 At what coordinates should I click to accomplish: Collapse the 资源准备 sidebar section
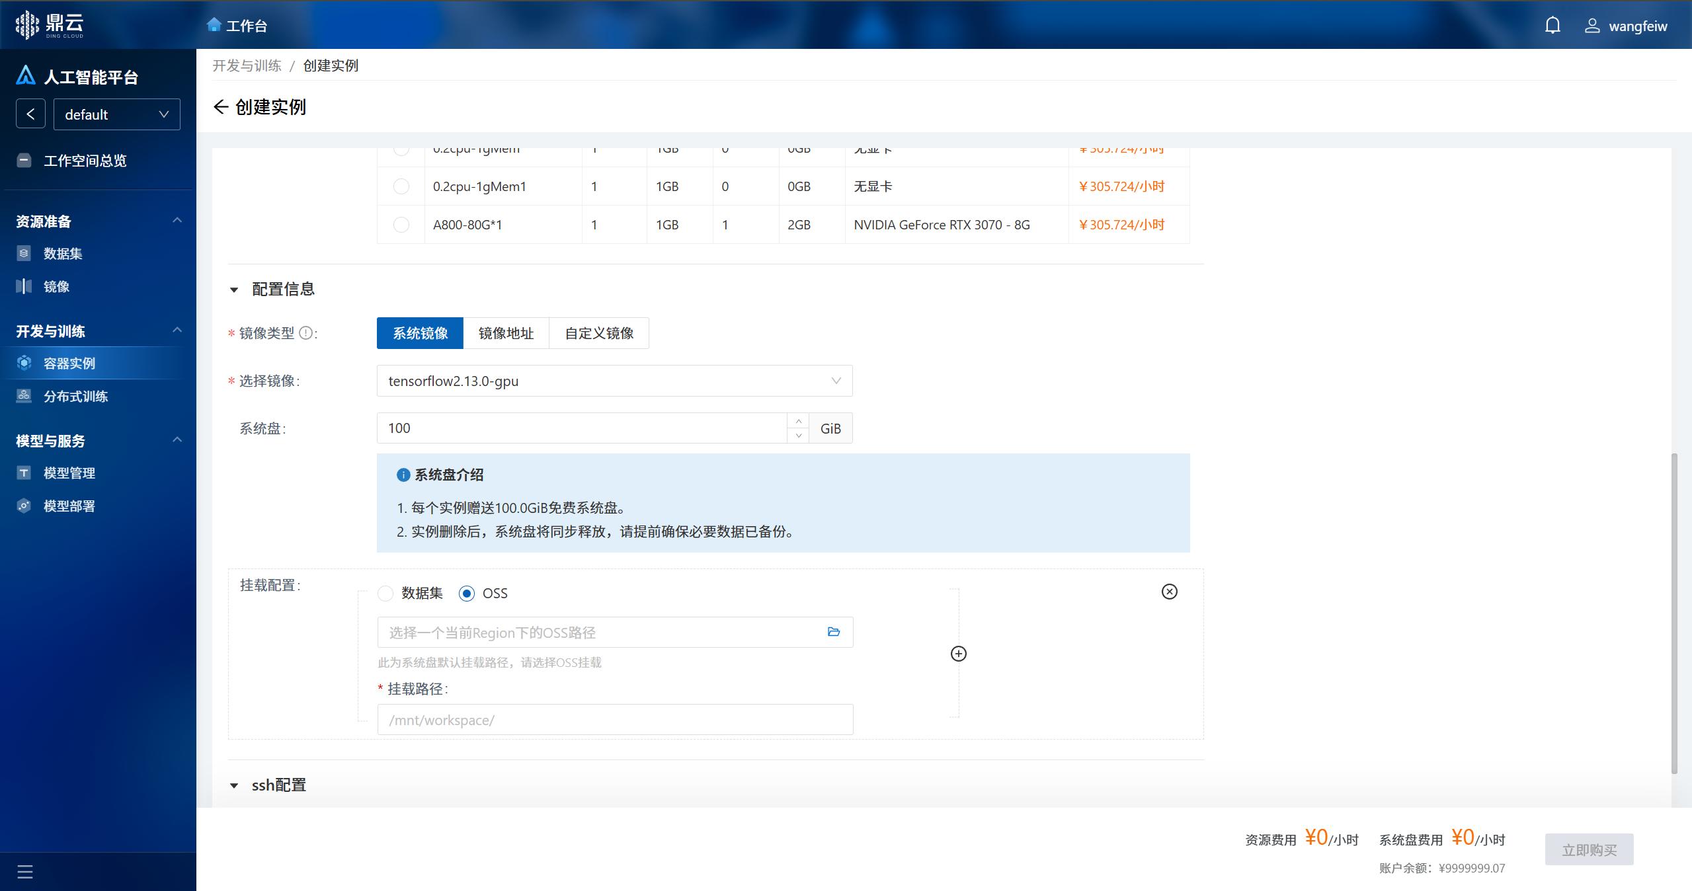tap(177, 220)
